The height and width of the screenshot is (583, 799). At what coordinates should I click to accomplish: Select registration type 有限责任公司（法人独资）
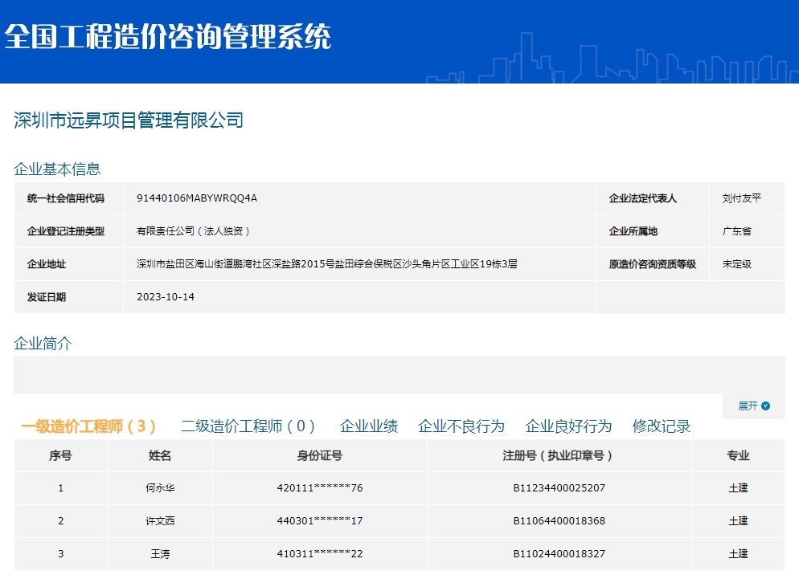click(193, 230)
